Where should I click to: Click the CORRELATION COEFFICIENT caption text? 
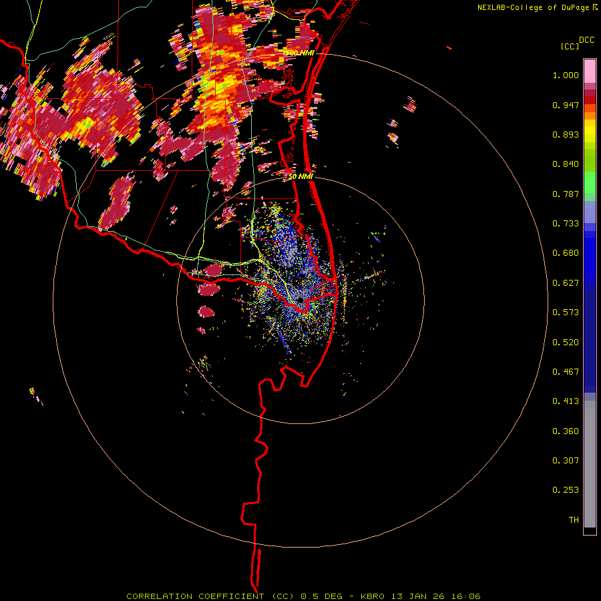point(195,596)
